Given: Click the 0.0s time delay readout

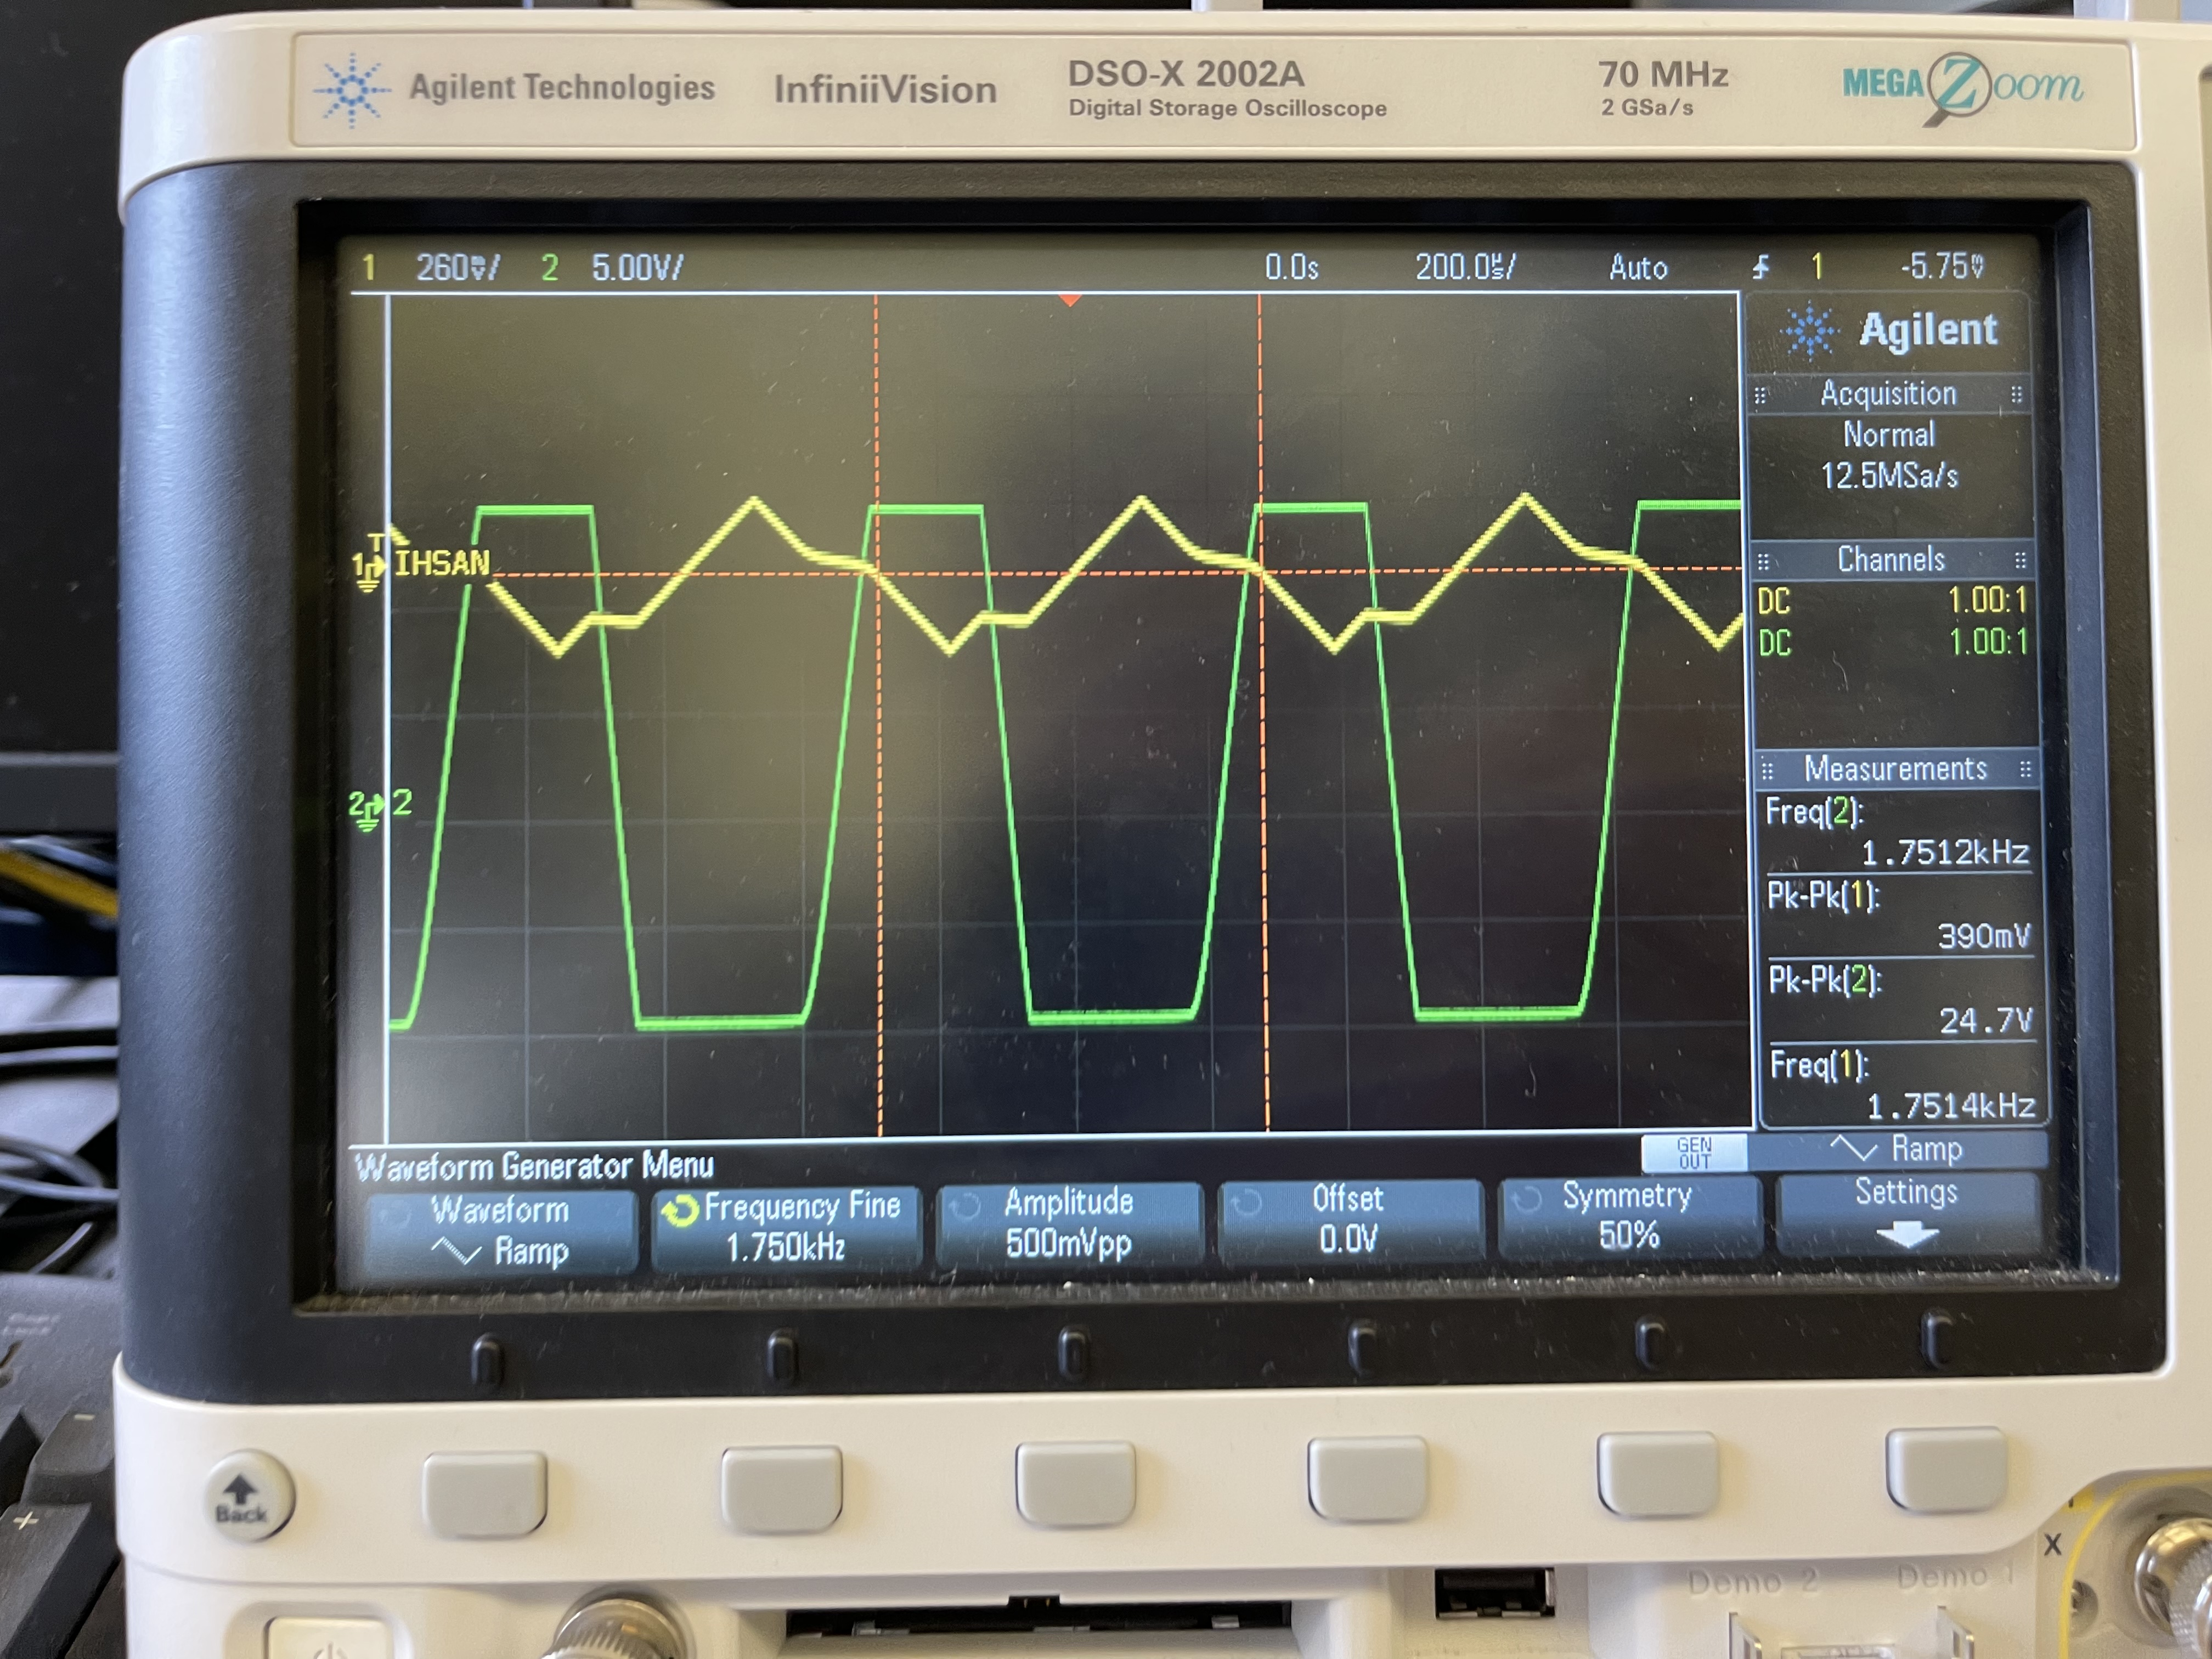Looking at the screenshot, I should (1291, 268).
